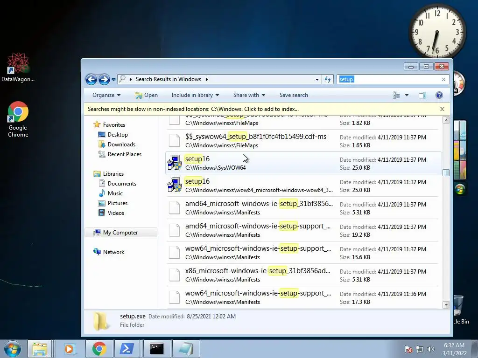Click network icon in system tray

[420, 349]
